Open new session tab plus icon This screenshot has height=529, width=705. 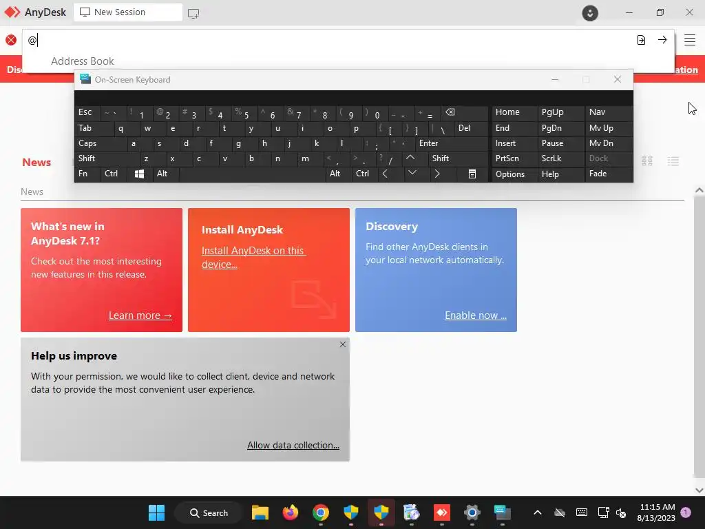[x=193, y=14]
